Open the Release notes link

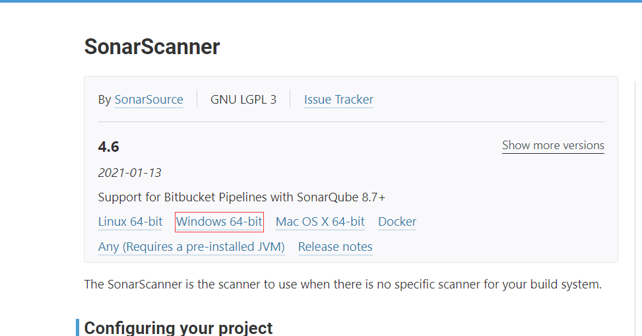tap(335, 247)
